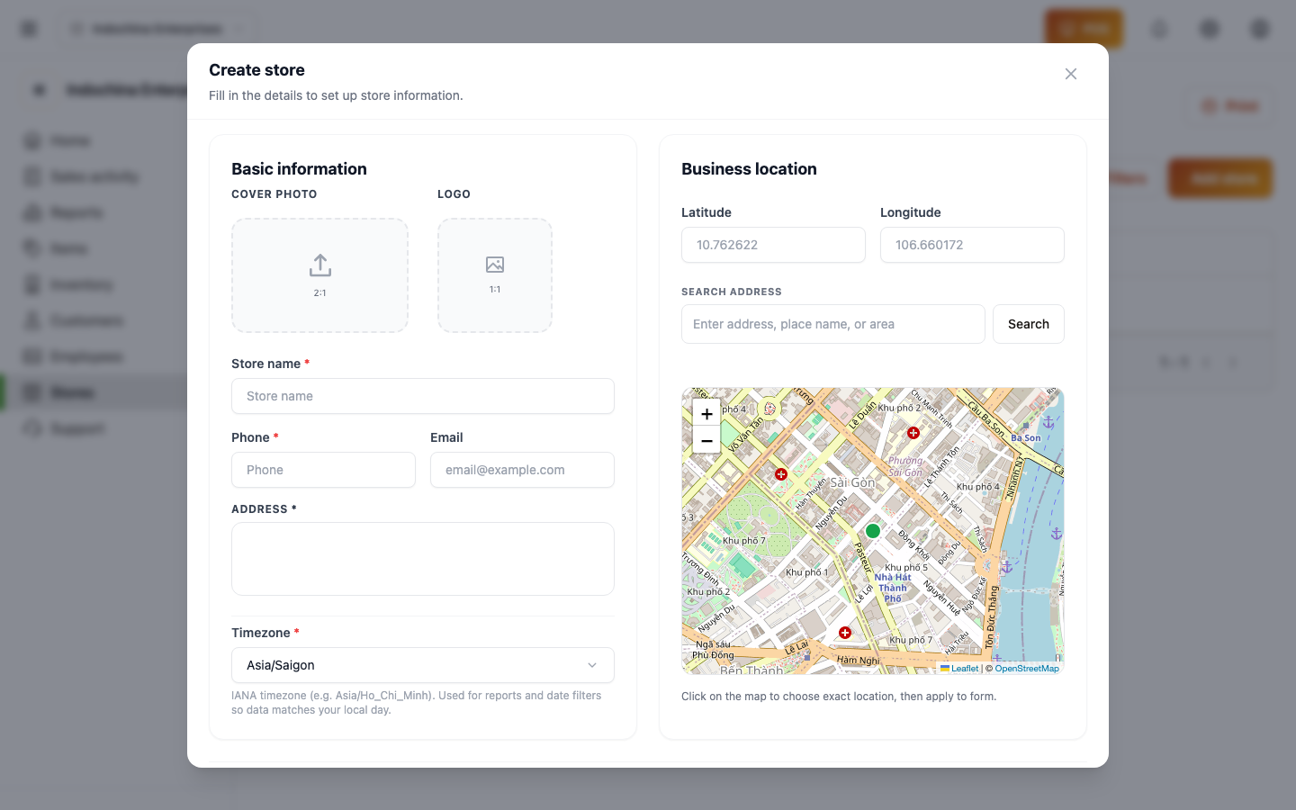Click the 'Basic information' heading
The height and width of the screenshot is (810, 1296).
[299, 169]
